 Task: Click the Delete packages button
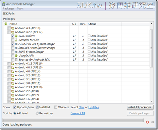(140, 113)
